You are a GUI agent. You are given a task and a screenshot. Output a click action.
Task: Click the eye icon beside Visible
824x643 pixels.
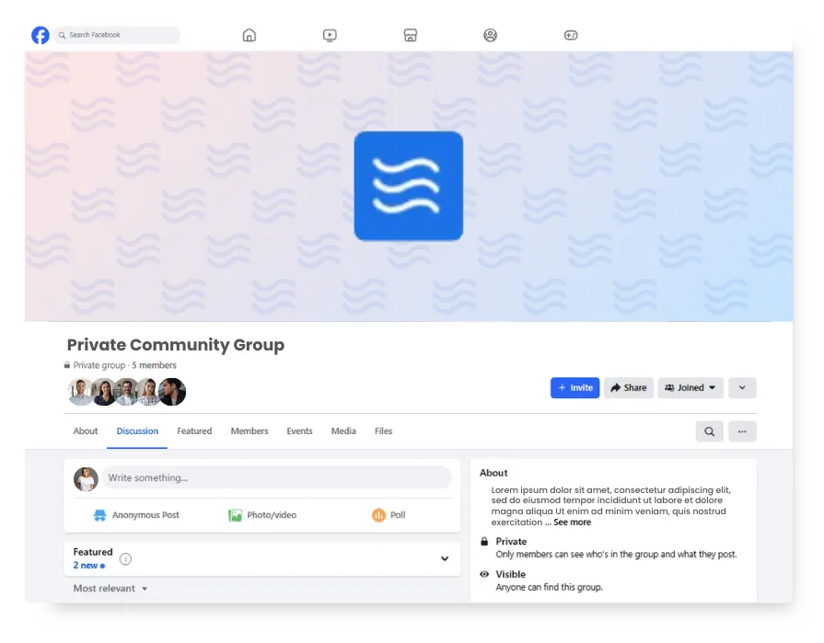pyautogui.click(x=484, y=574)
